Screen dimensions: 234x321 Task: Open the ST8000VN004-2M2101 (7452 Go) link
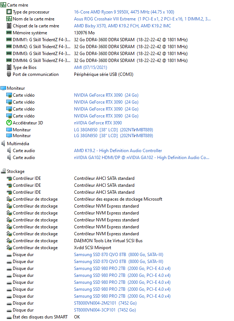coord(105,303)
